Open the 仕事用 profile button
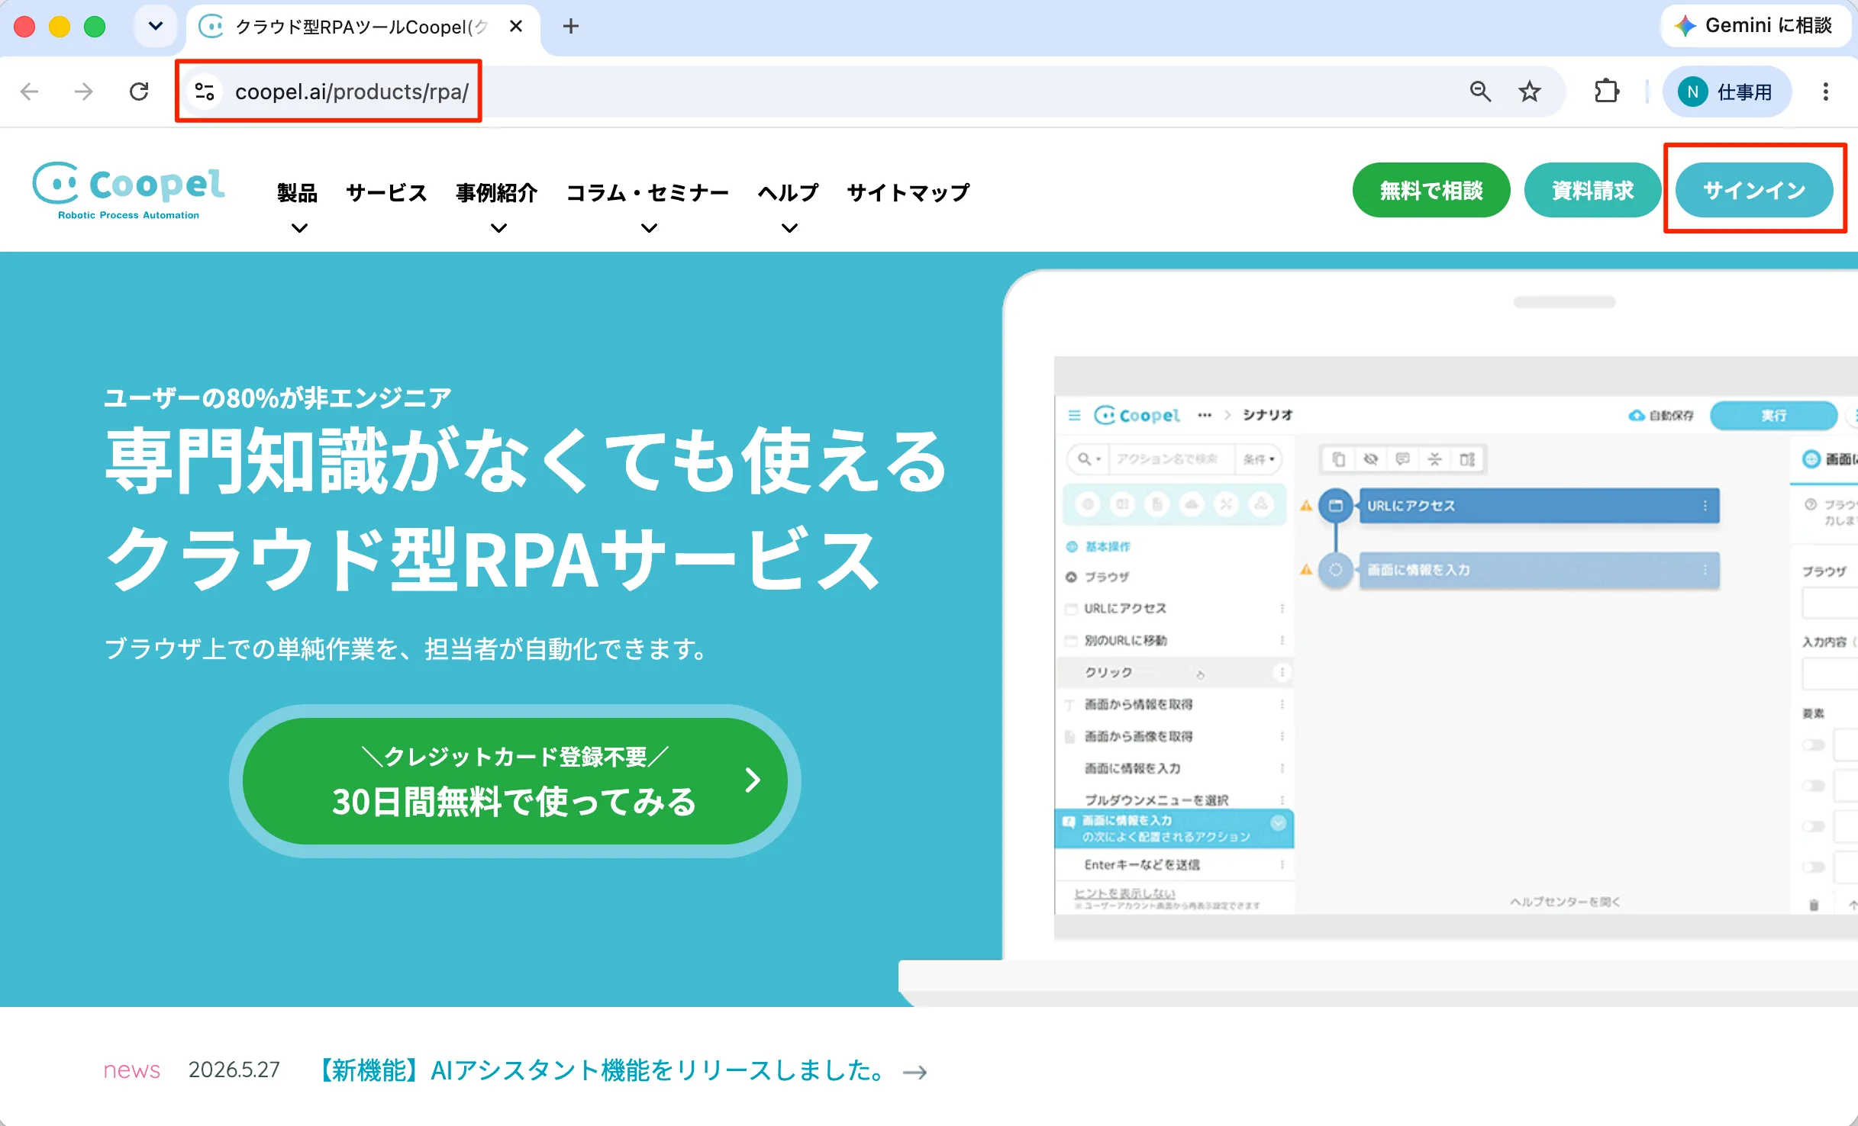This screenshot has width=1858, height=1126. pos(1726,92)
